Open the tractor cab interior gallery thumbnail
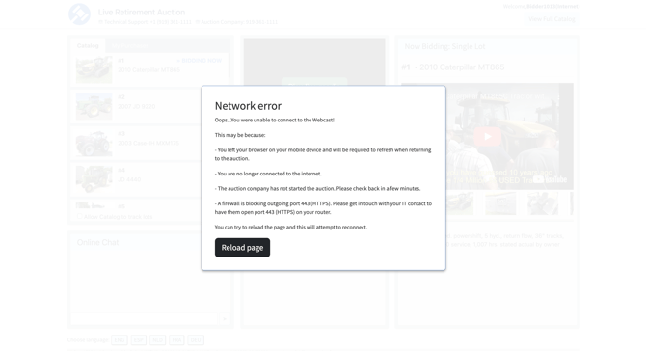The width and height of the screenshot is (646, 351). (x=543, y=203)
